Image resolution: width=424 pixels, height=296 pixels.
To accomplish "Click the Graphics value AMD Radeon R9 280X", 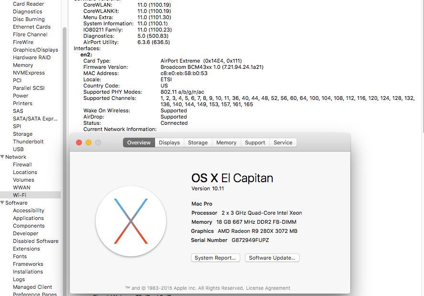I will (257, 231).
